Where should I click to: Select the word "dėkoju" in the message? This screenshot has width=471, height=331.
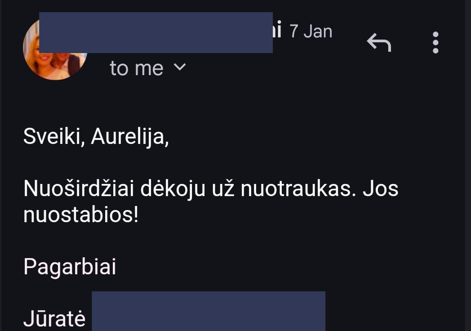(173, 189)
